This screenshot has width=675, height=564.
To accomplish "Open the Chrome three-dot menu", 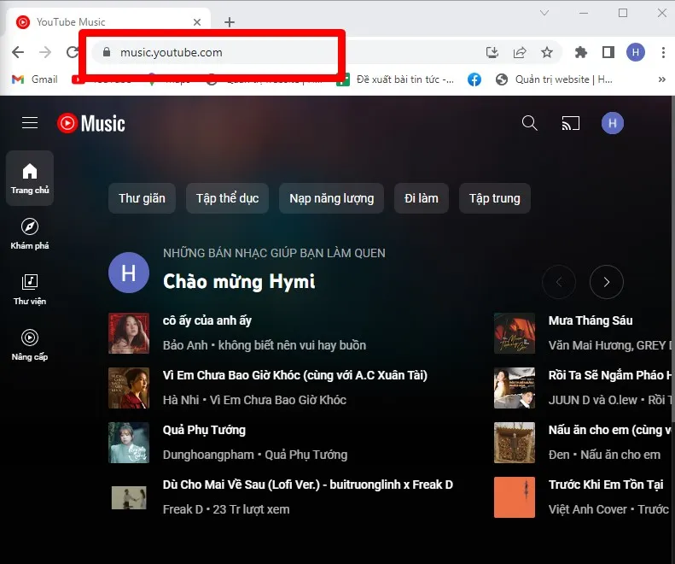I will [x=663, y=52].
